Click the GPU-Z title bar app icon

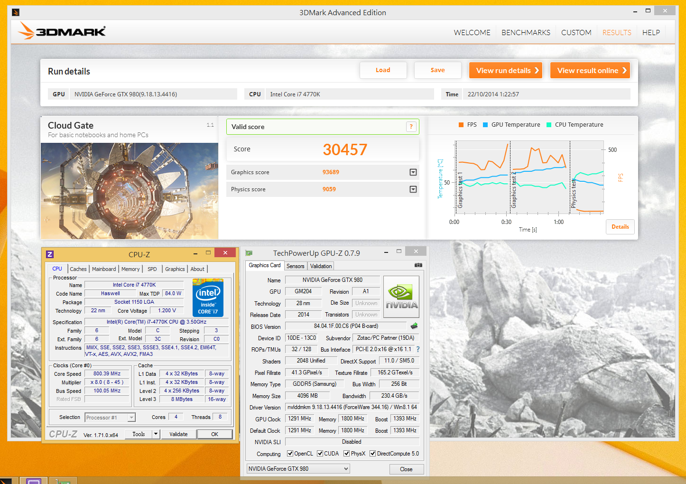tap(249, 253)
